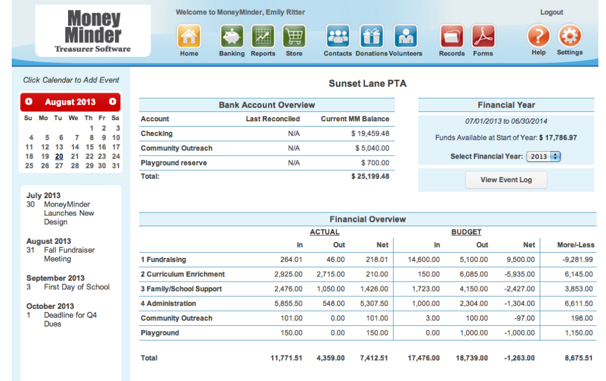Go to next month in calendar
This screenshot has width=606, height=381.
[x=112, y=101]
